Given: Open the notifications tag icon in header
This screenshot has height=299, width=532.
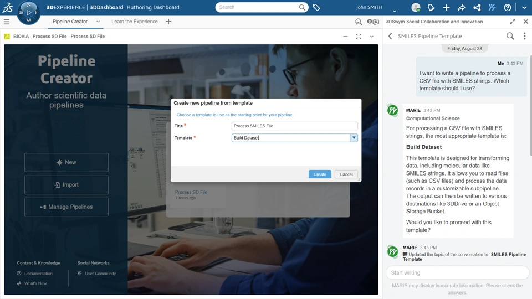Looking at the screenshot, I should (431, 7).
